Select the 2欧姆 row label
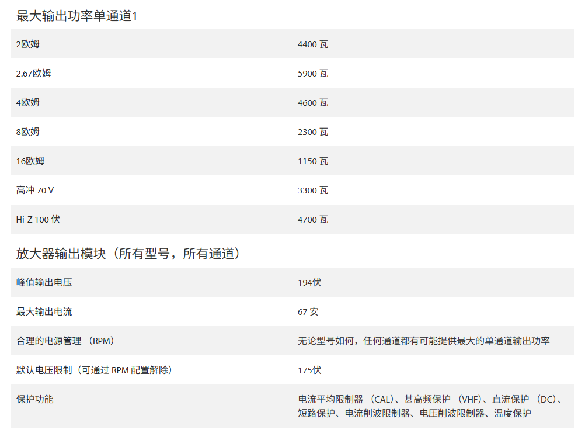Image resolution: width=578 pixels, height=433 pixels. pos(28,44)
